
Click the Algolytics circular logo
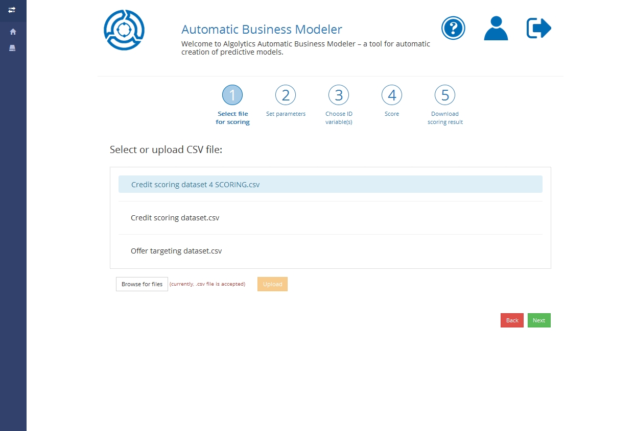124,30
